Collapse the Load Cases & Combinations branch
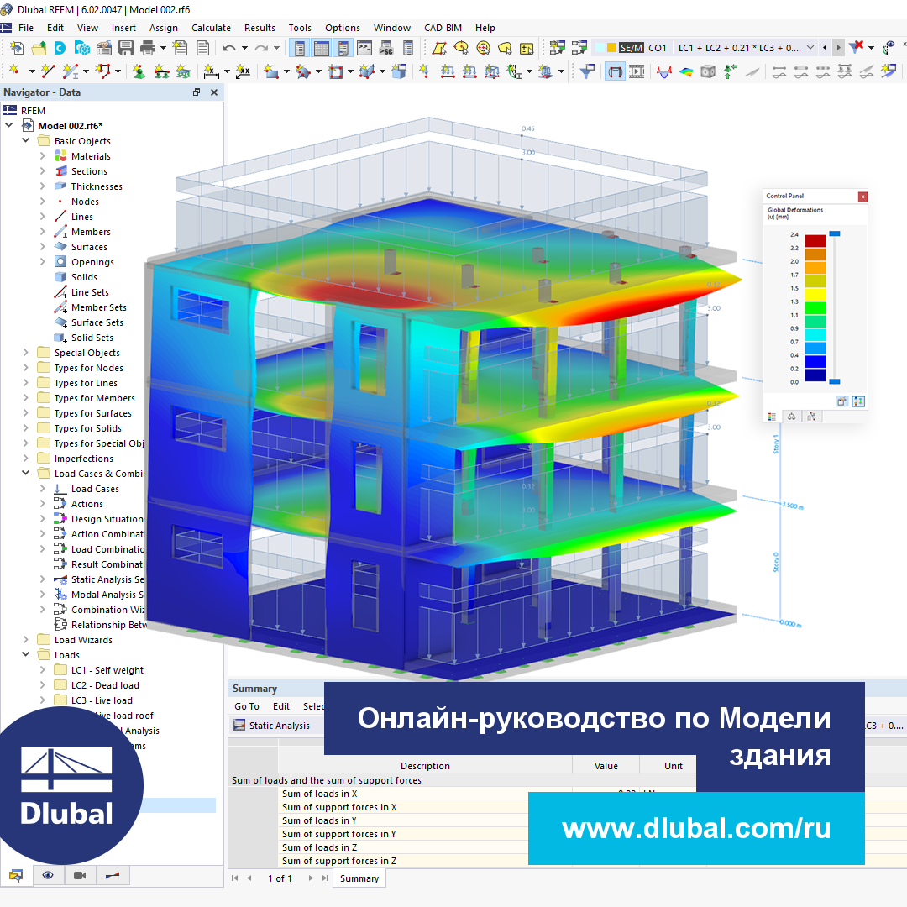The height and width of the screenshot is (907, 907). tap(24, 472)
